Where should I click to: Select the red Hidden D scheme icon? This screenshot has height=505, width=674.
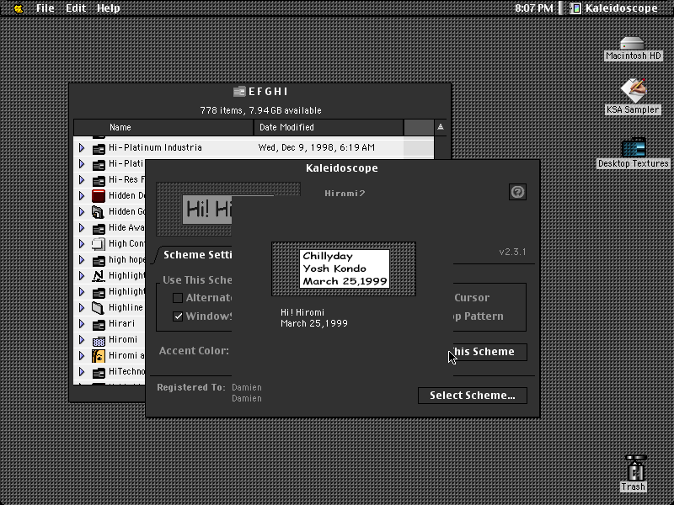click(99, 196)
